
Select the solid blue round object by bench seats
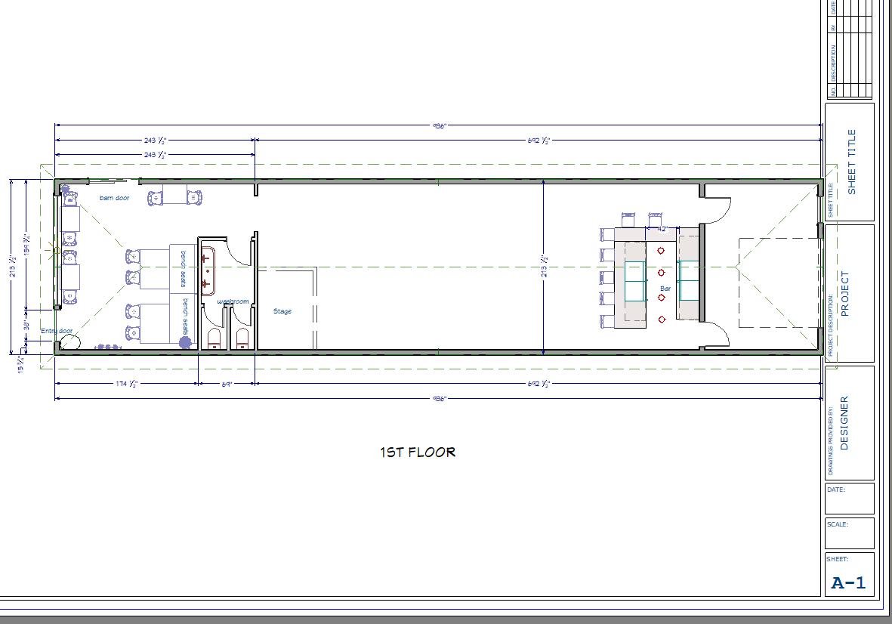click(184, 342)
